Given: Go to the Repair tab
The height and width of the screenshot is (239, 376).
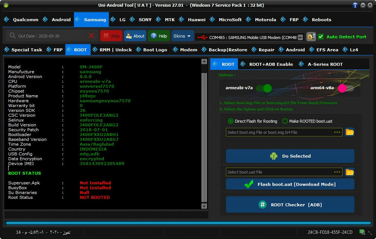Looking at the screenshot, I should pos(263,50).
